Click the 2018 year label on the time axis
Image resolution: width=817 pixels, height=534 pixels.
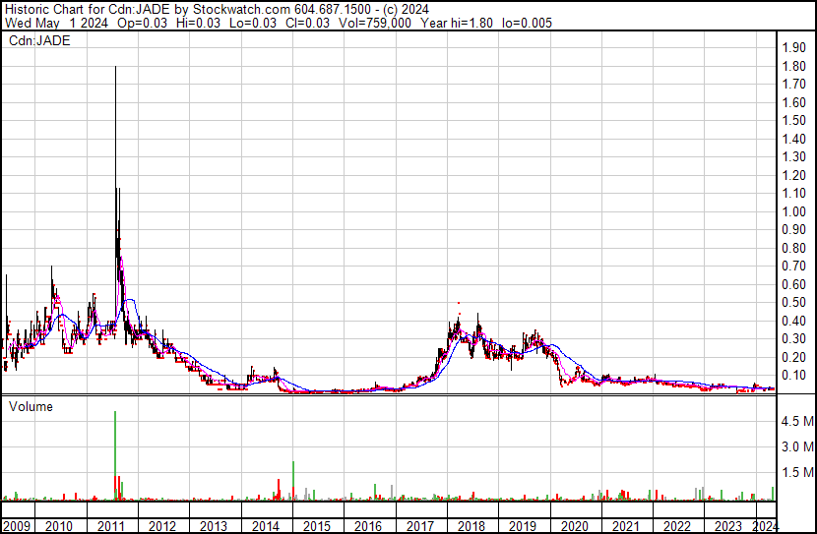pos(471,526)
